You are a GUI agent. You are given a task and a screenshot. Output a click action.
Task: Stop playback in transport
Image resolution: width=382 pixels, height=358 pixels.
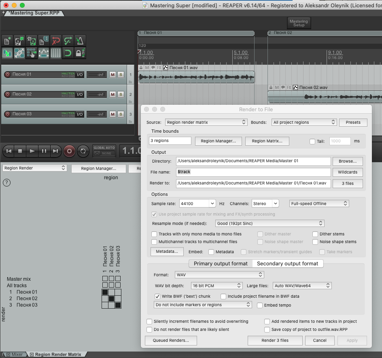20,151
